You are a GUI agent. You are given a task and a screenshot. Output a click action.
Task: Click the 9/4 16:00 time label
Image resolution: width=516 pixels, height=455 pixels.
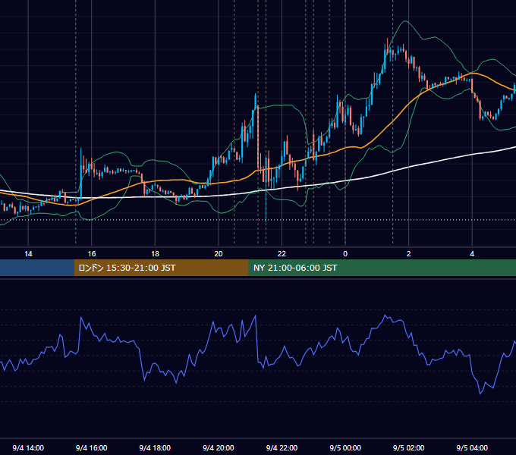coord(92,447)
